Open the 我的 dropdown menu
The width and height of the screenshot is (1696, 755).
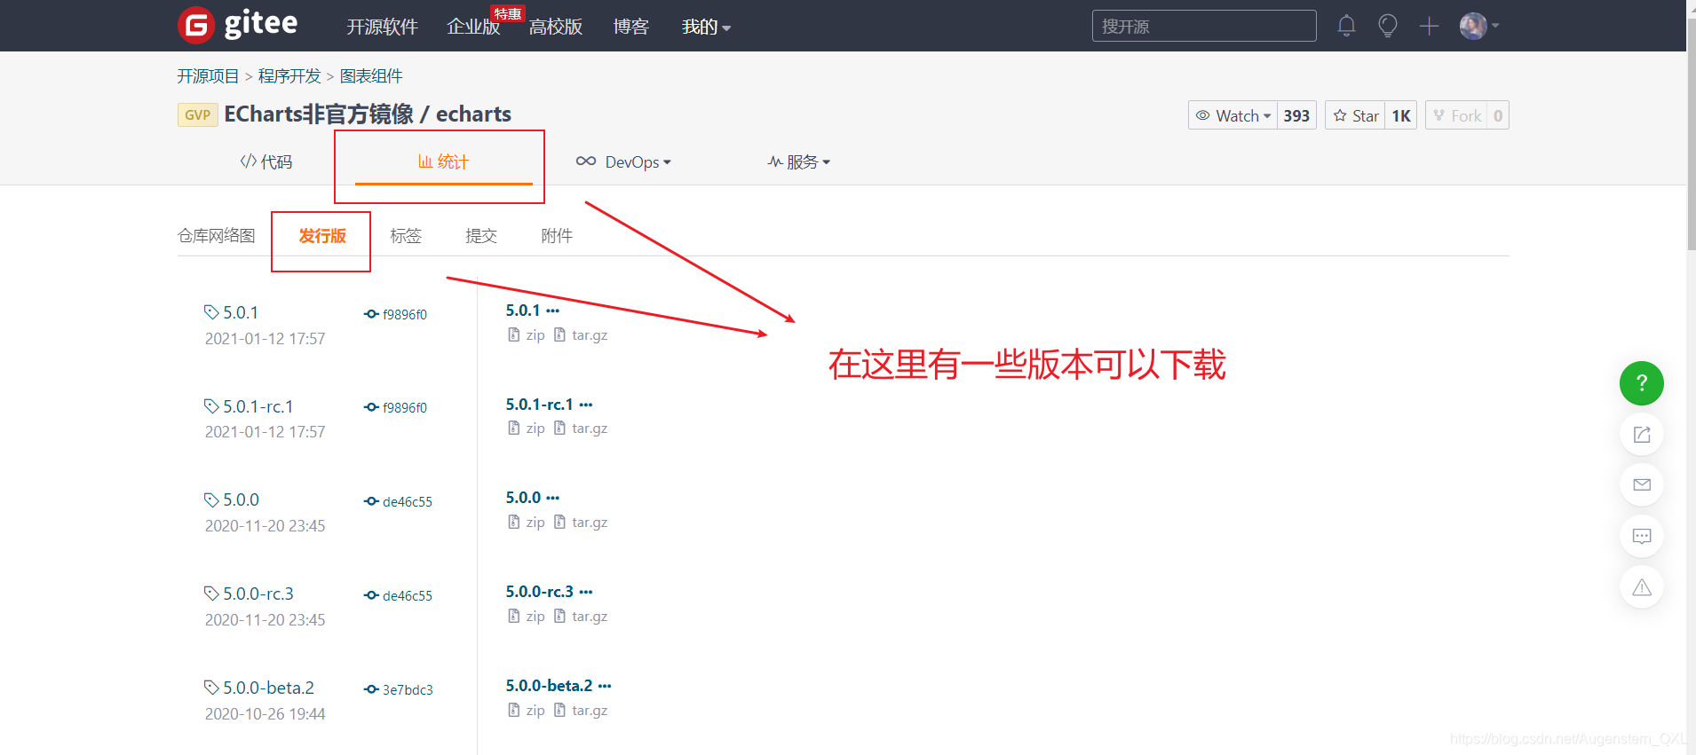pos(706,27)
